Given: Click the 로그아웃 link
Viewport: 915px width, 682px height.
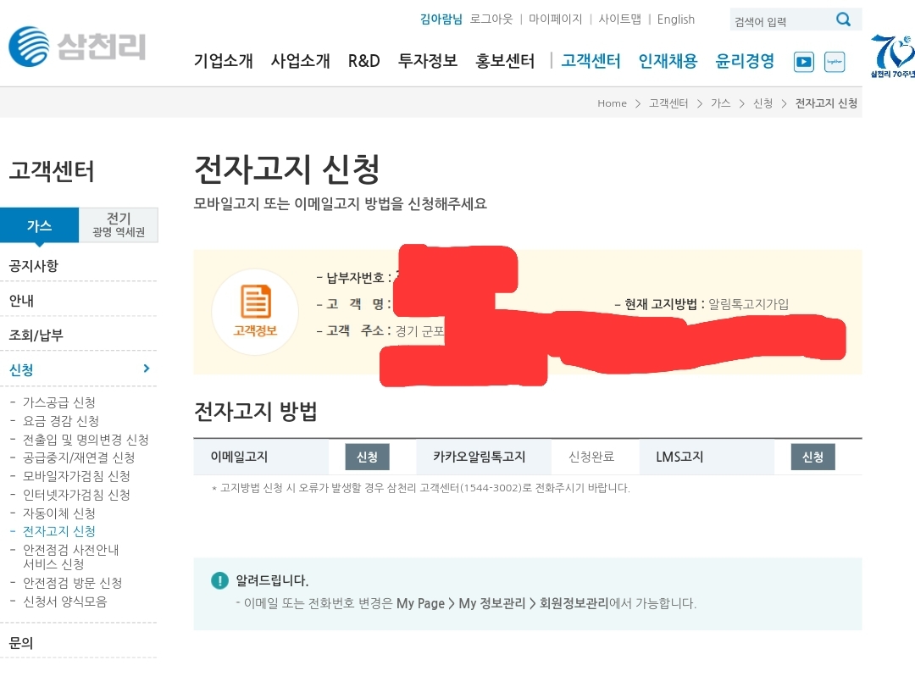Looking at the screenshot, I should [x=491, y=19].
